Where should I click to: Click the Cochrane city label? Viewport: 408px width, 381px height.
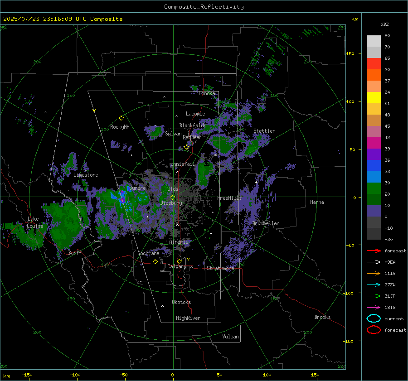(148, 253)
